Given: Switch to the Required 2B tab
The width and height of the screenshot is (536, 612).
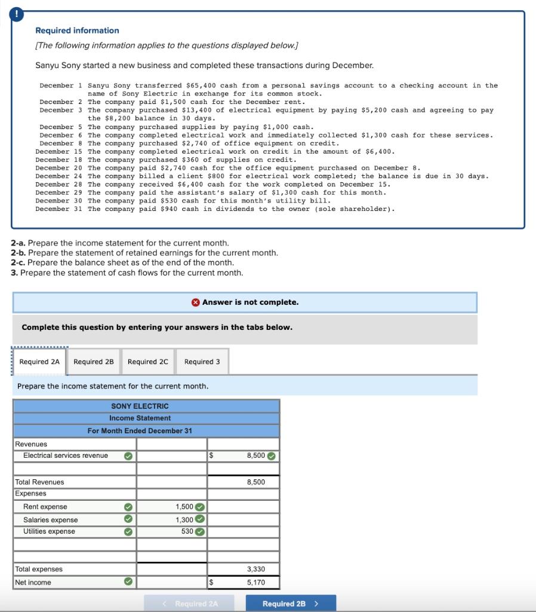Looking at the screenshot, I should point(94,362).
